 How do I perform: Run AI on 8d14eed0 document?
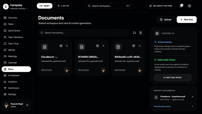(134, 46)
